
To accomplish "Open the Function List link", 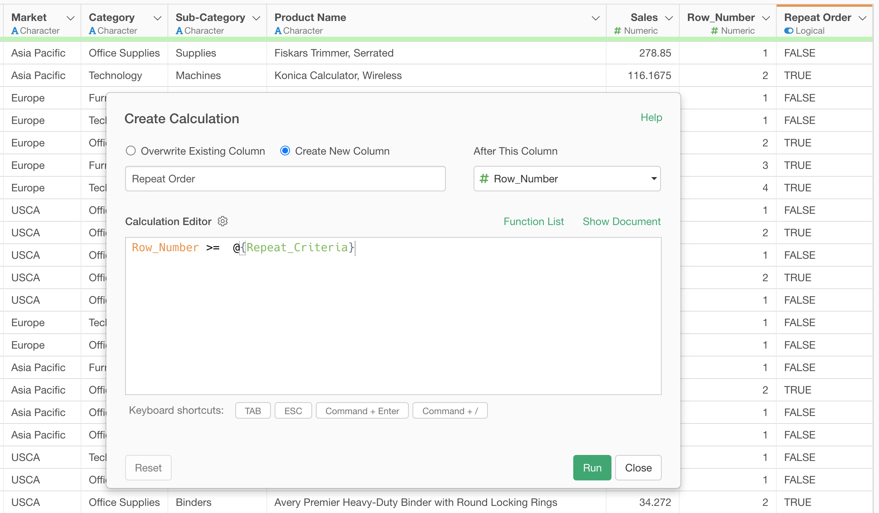I will click(534, 221).
